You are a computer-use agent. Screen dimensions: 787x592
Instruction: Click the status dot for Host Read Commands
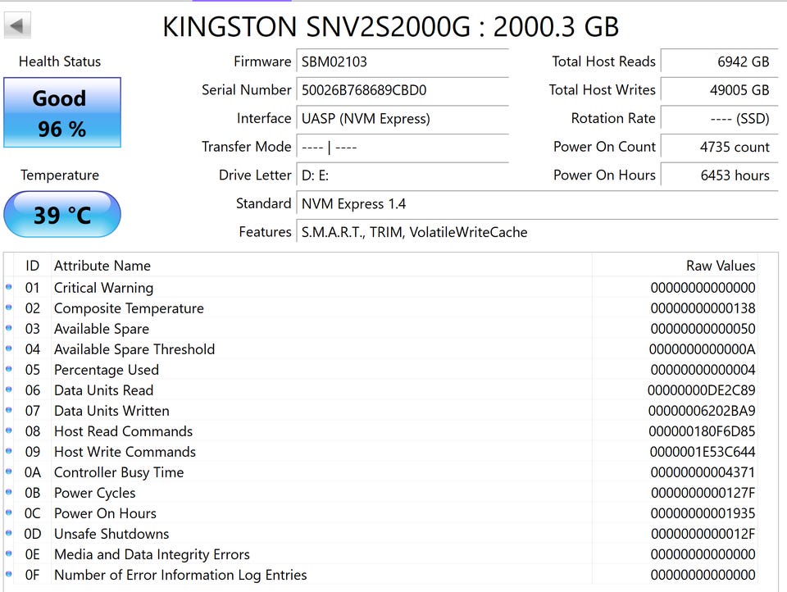(x=8, y=430)
